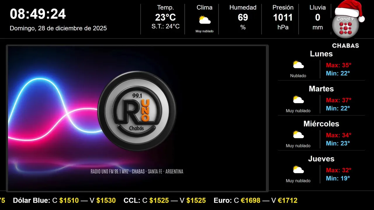This screenshot has width=374, height=210.
Task: Click the rain value 0
Action: [318, 17]
